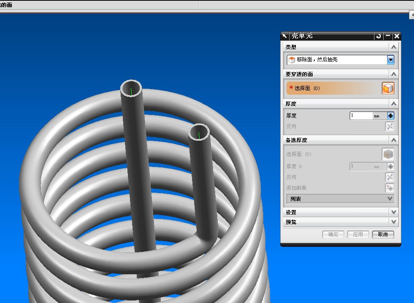This screenshot has height=303, width=414.
Task: Click the shorter tube's open end face
Action: tap(199, 132)
